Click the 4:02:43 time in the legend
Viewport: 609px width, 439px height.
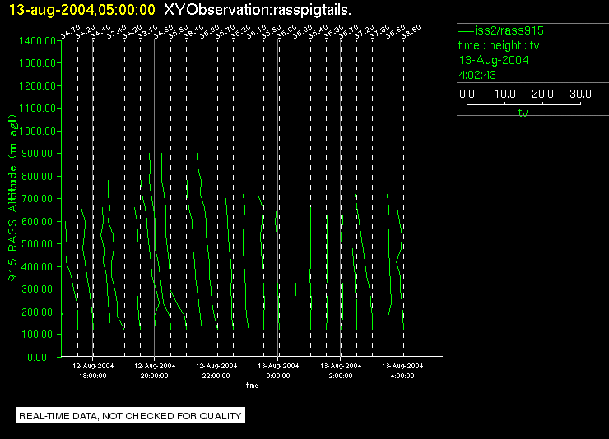[x=477, y=75]
